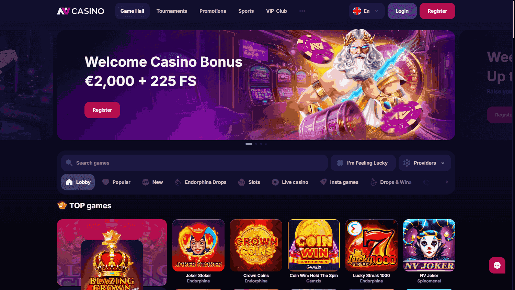Click Register on the welcome bonus banner
This screenshot has height=290, width=515.
tap(102, 110)
